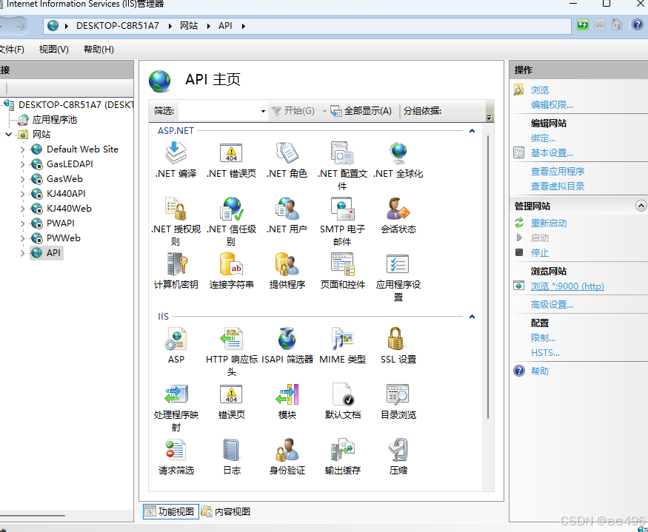Open 高级设置... link
This screenshot has width=648, height=532.
(552, 305)
